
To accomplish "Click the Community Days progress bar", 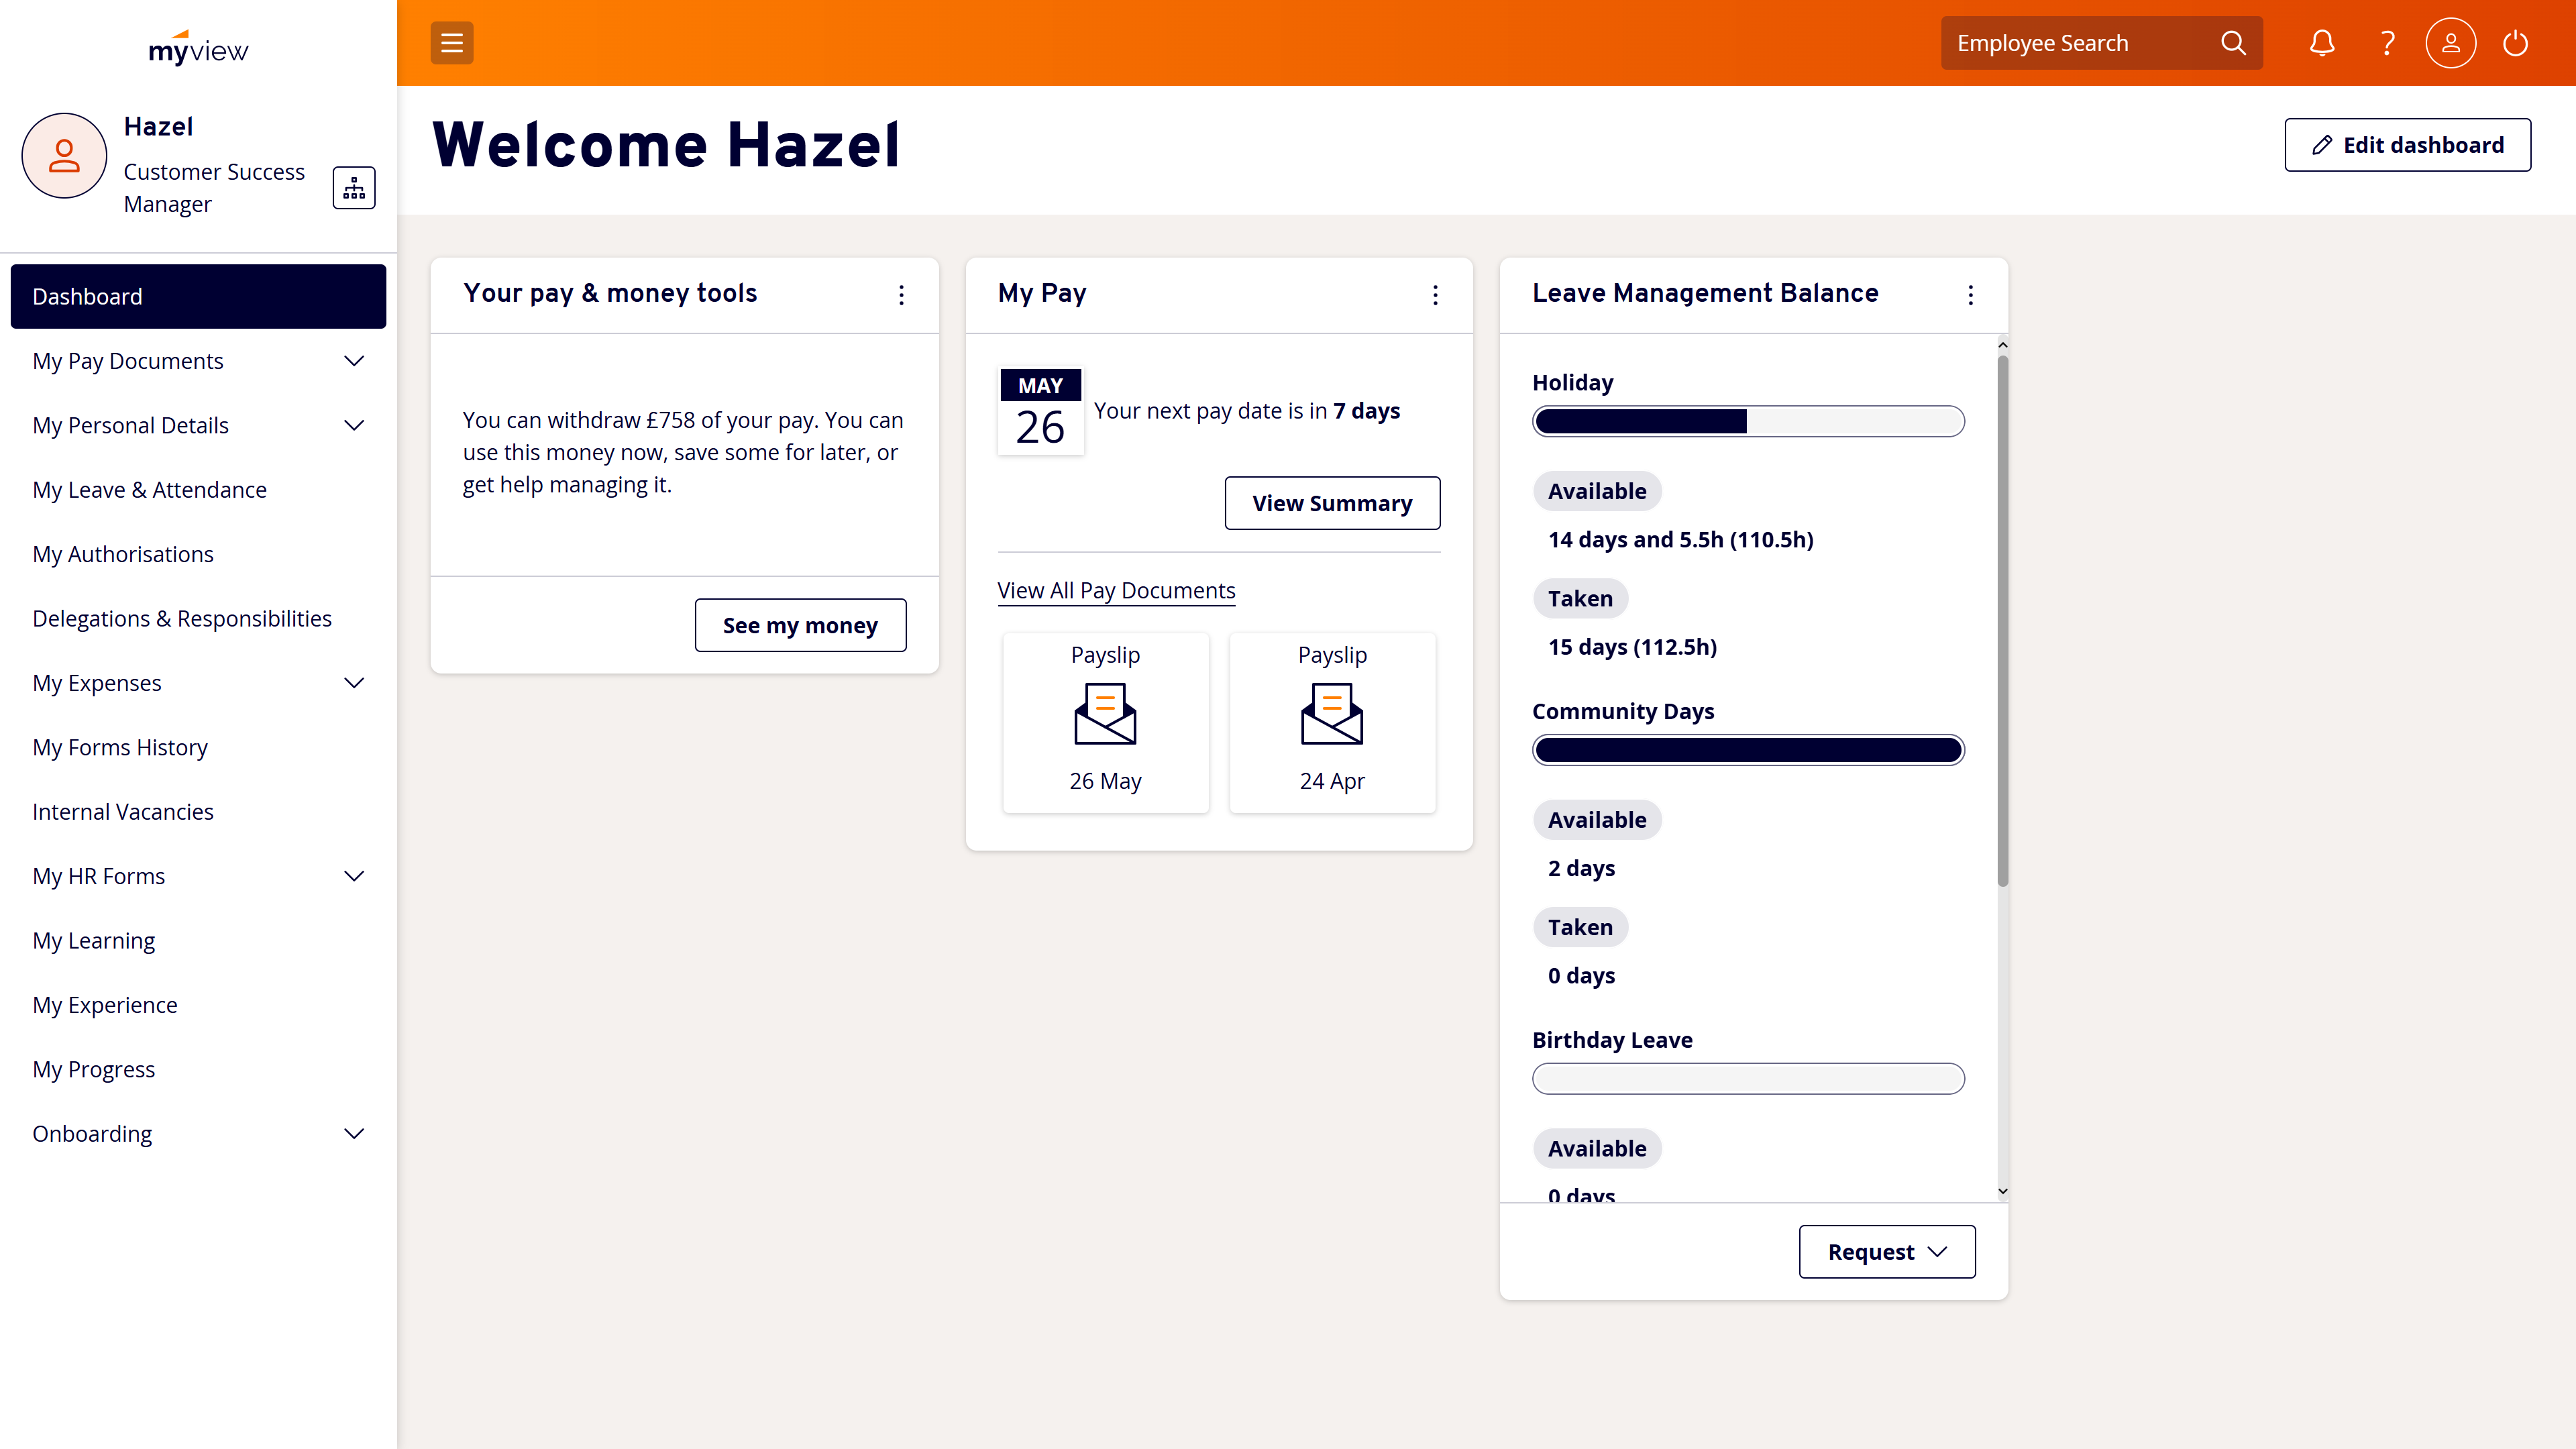I will tap(1748, 750).
